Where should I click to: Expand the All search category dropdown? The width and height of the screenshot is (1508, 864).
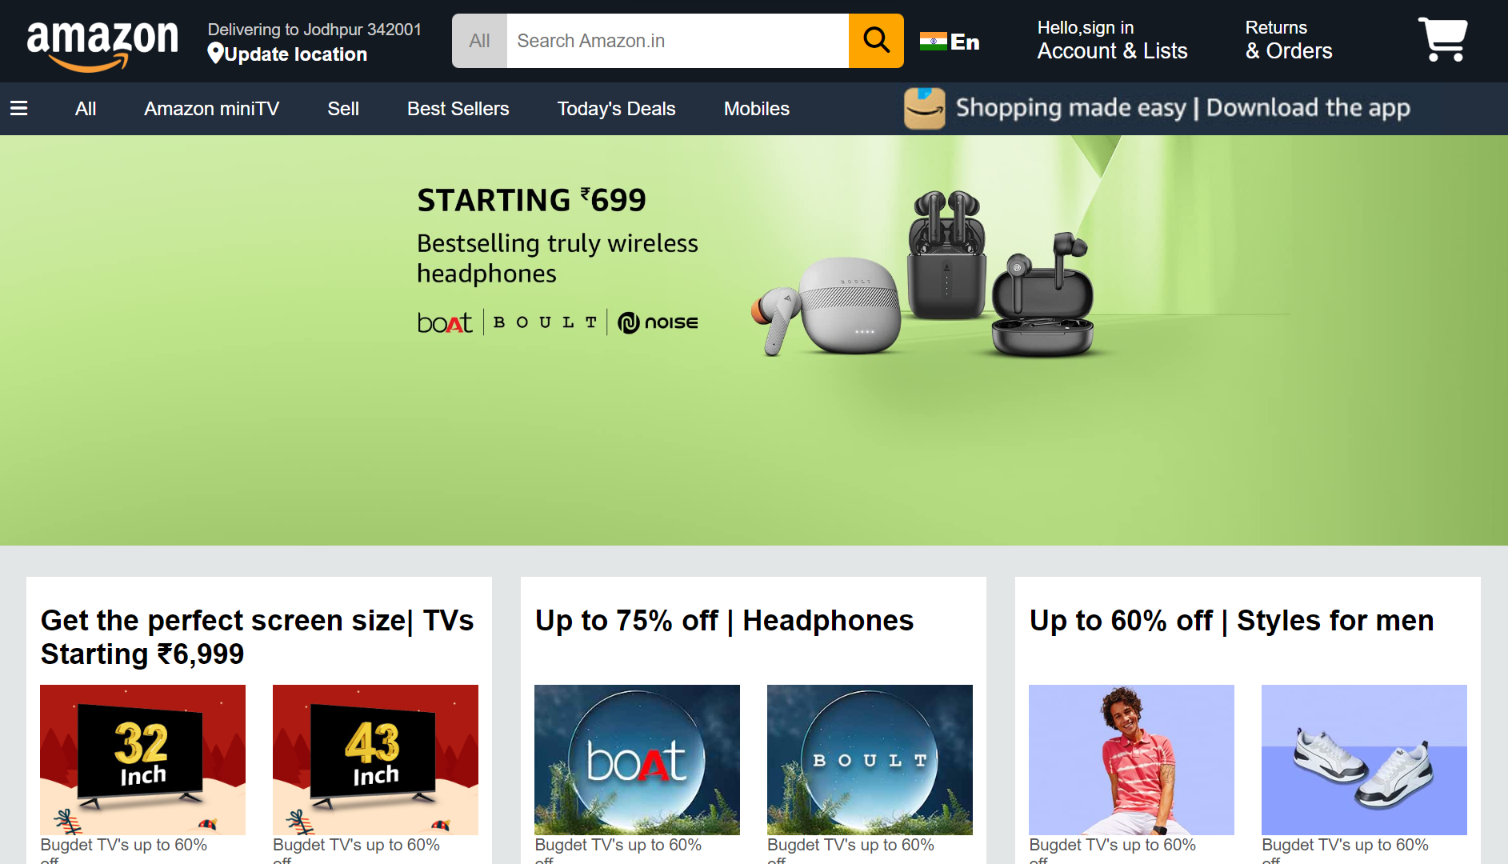click(479, 41)
